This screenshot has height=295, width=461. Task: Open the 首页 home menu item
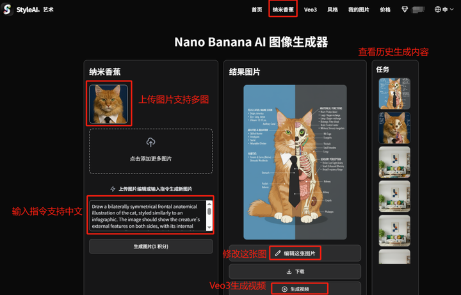tap(257, 10)
